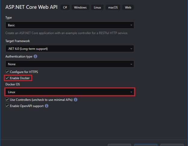
Task: Uncheck the Enable Docker checkbox
Action: tap(7, 78)
